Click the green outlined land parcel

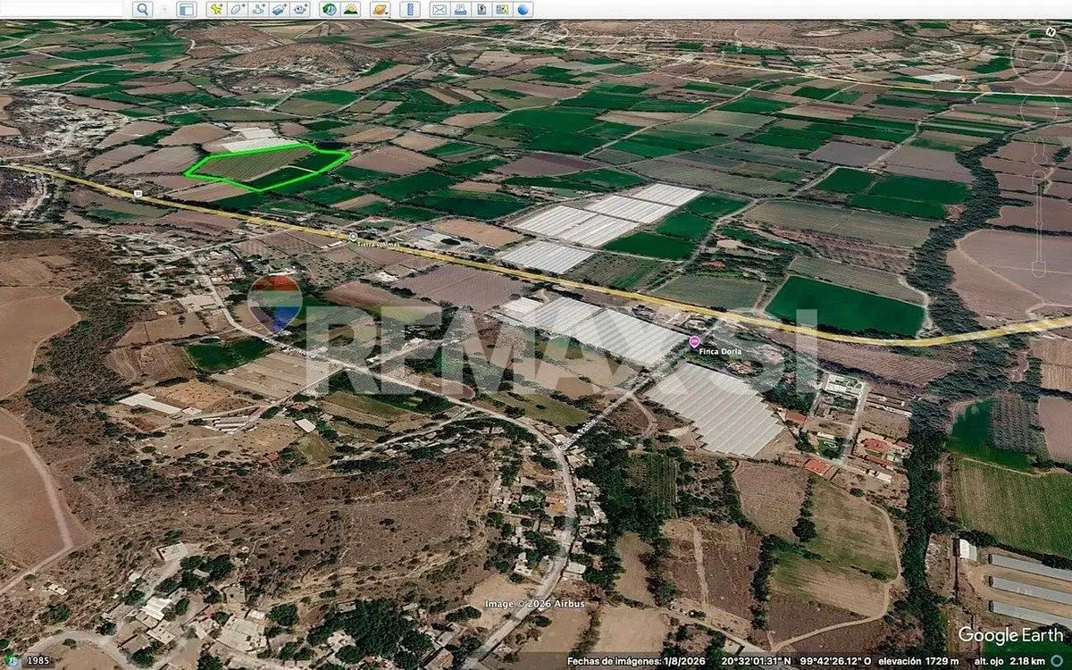pos(266,167)
